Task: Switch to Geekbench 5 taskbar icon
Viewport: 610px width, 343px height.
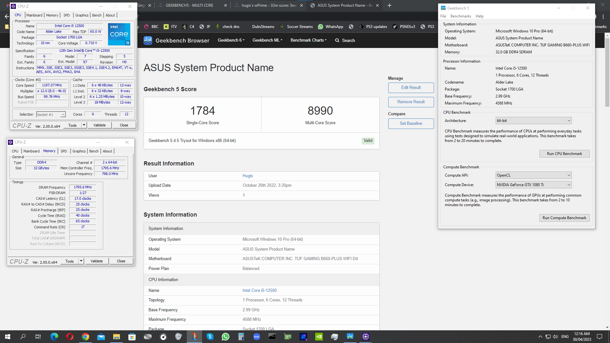Action: point(350,337)
